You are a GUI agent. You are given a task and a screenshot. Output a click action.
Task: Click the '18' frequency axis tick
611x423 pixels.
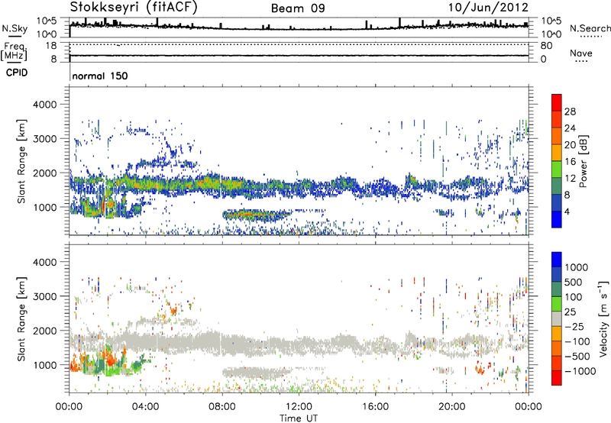coord(50,46)
